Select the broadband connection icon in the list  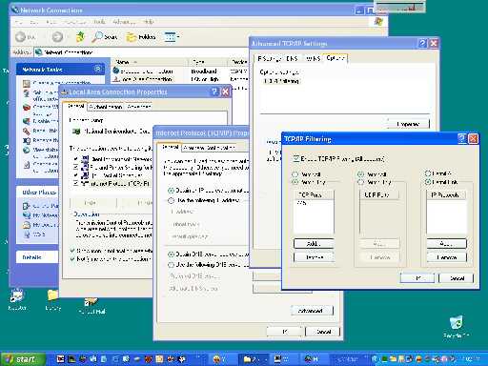[x=116, y=71]
